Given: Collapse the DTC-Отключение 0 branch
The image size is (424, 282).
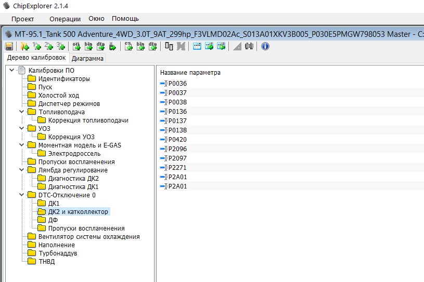Looking at the screenshot, I should [x=21, y=195].
